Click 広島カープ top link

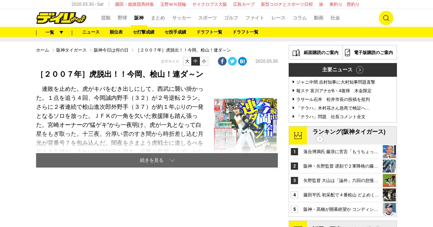click(244, 4)
